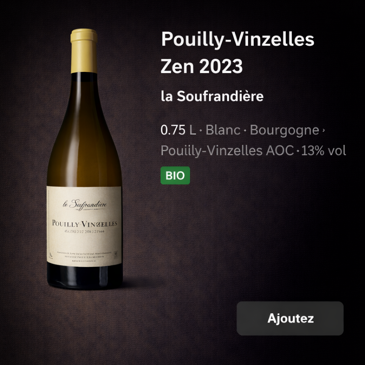Open the wine bottle image

click(84, 159)
